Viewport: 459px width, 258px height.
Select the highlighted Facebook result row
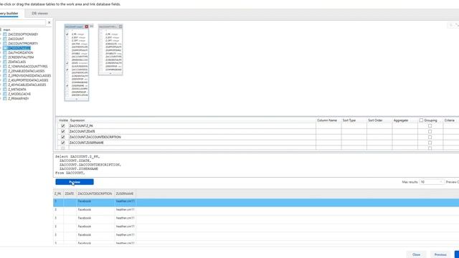coord(256,202)
